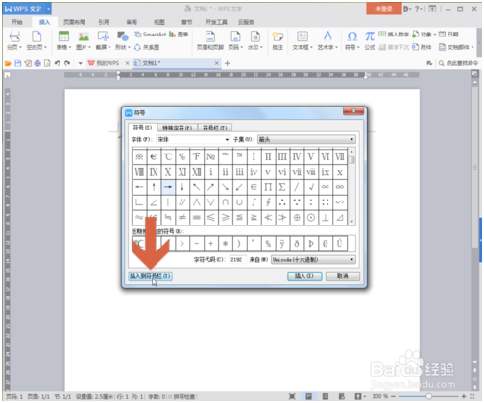Click the zoom slider in status bar

coord(428,396)
